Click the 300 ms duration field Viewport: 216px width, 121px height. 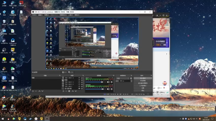click(124, 81)
